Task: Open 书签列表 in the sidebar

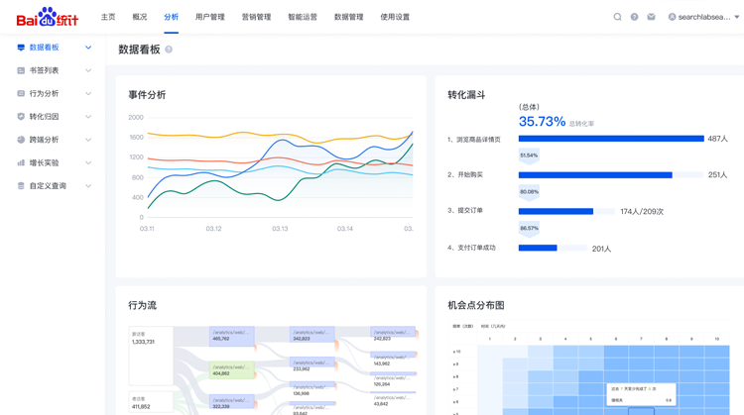Action: 44,70
